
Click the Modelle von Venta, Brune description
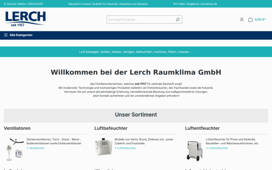pyautogui.click(x=144, y=141)
